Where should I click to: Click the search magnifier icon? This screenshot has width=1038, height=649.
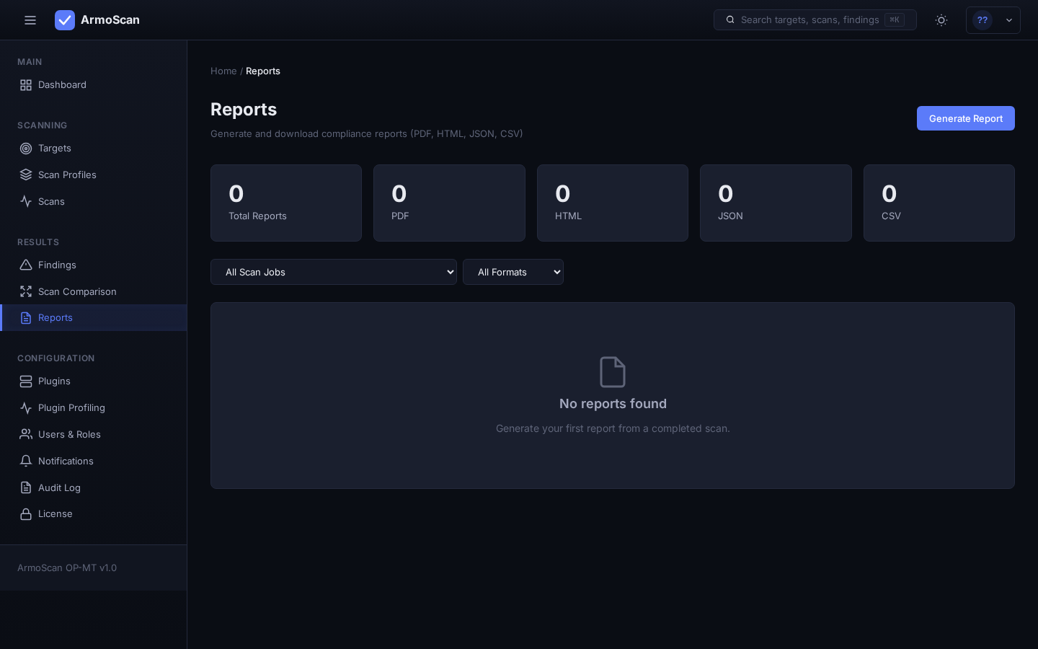(730, 19)
